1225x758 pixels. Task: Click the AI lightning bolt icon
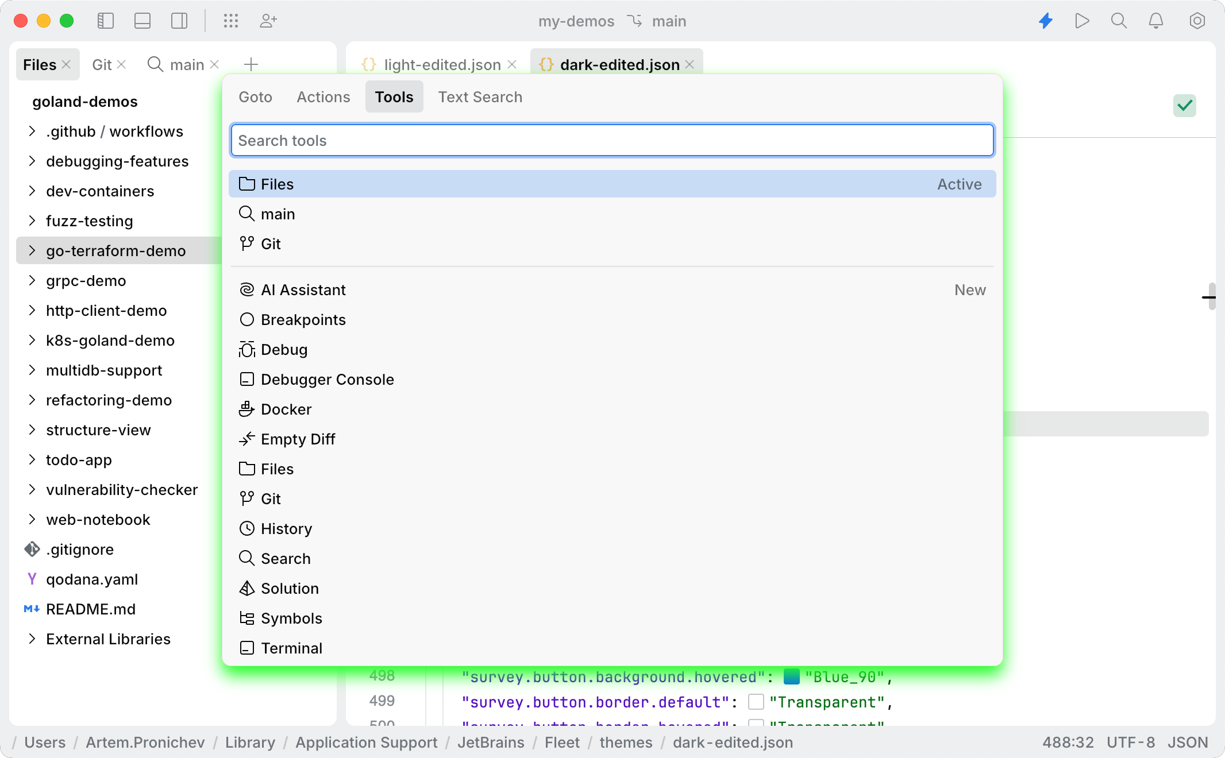(1046, 21)
